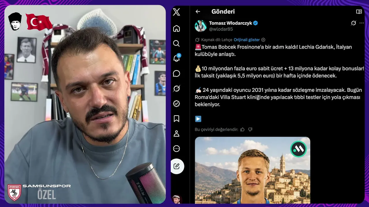Open Tomasz Włodarczyk's profile picture
The image size is (369, 207).
[201, 26]
